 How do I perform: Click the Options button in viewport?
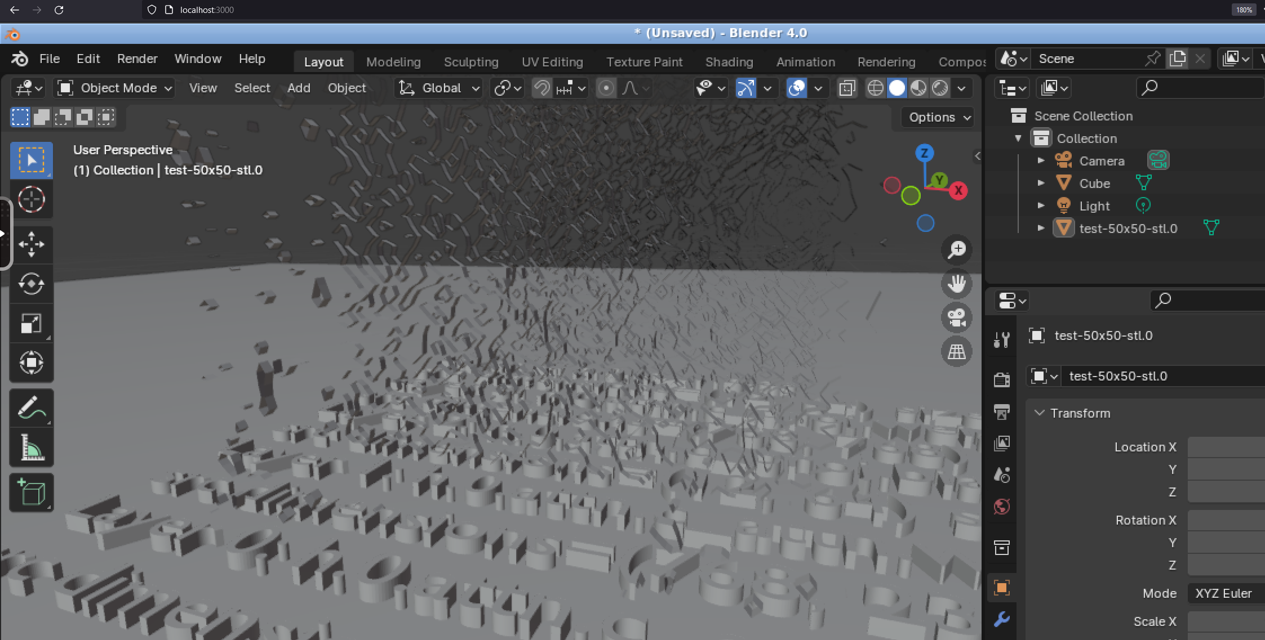pos(938,117)
